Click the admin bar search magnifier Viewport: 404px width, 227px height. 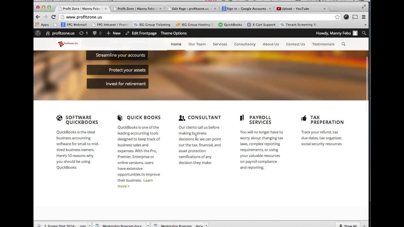(364, 33)
